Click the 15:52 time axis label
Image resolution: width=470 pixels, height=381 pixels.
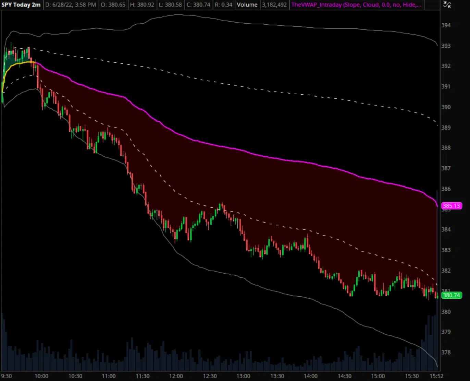point(436,376)
